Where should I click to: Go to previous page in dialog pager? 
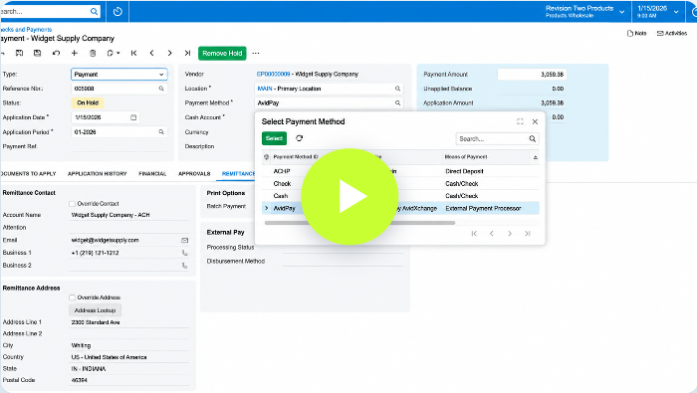492,234
